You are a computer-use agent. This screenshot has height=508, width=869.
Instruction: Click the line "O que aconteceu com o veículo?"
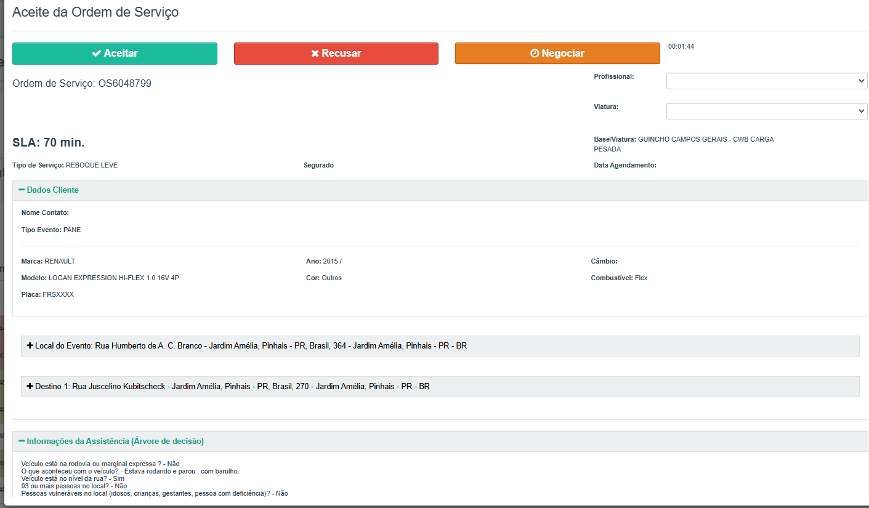click(130, 471)
